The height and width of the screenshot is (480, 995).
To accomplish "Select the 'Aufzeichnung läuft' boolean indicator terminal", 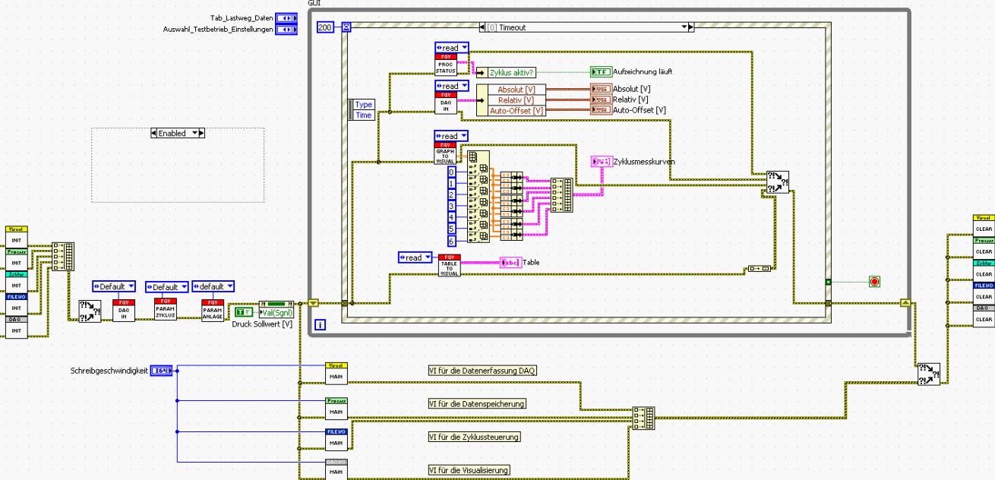I will (x=601, y=71).
